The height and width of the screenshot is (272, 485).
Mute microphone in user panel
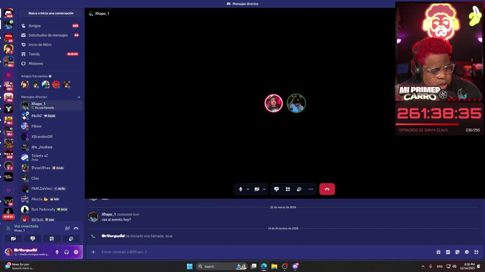57,252
